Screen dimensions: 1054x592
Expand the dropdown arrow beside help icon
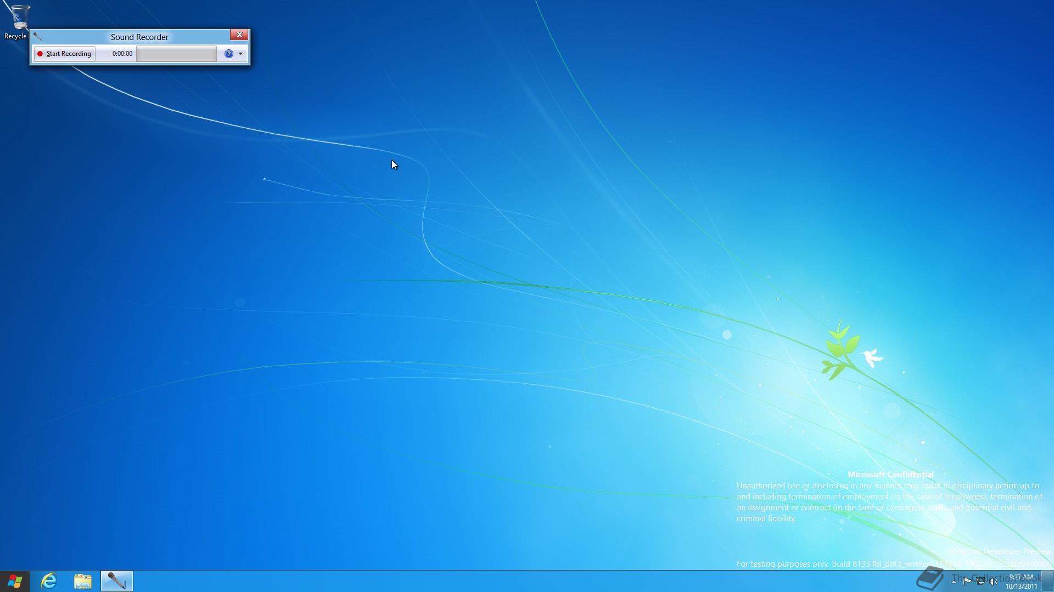tap(240, 54)
